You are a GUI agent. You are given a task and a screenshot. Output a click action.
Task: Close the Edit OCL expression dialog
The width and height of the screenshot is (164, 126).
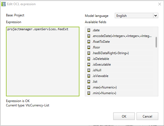click(x=159, y=4)
